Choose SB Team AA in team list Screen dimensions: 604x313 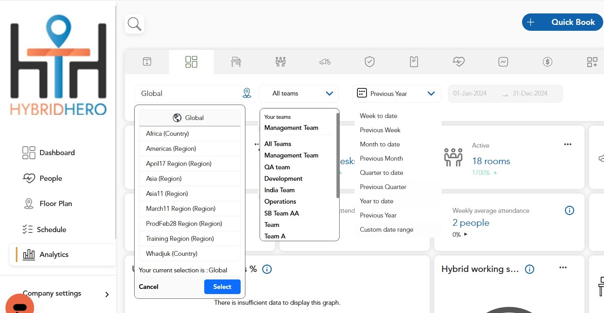coord(281,213)
